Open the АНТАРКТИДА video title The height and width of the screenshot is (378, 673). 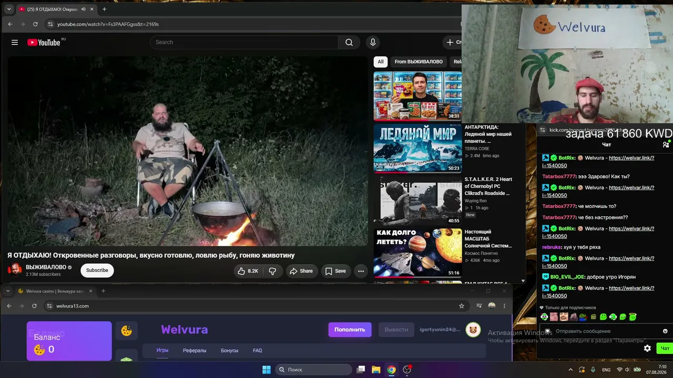pyautogui.click(x=488, y=134)
